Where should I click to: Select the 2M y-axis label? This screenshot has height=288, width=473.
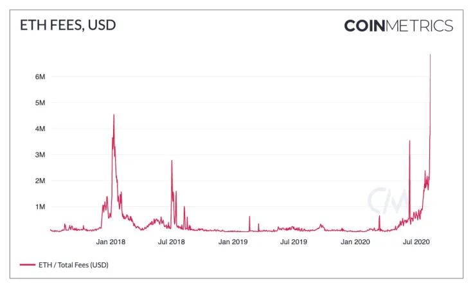(x=40, y=181)
